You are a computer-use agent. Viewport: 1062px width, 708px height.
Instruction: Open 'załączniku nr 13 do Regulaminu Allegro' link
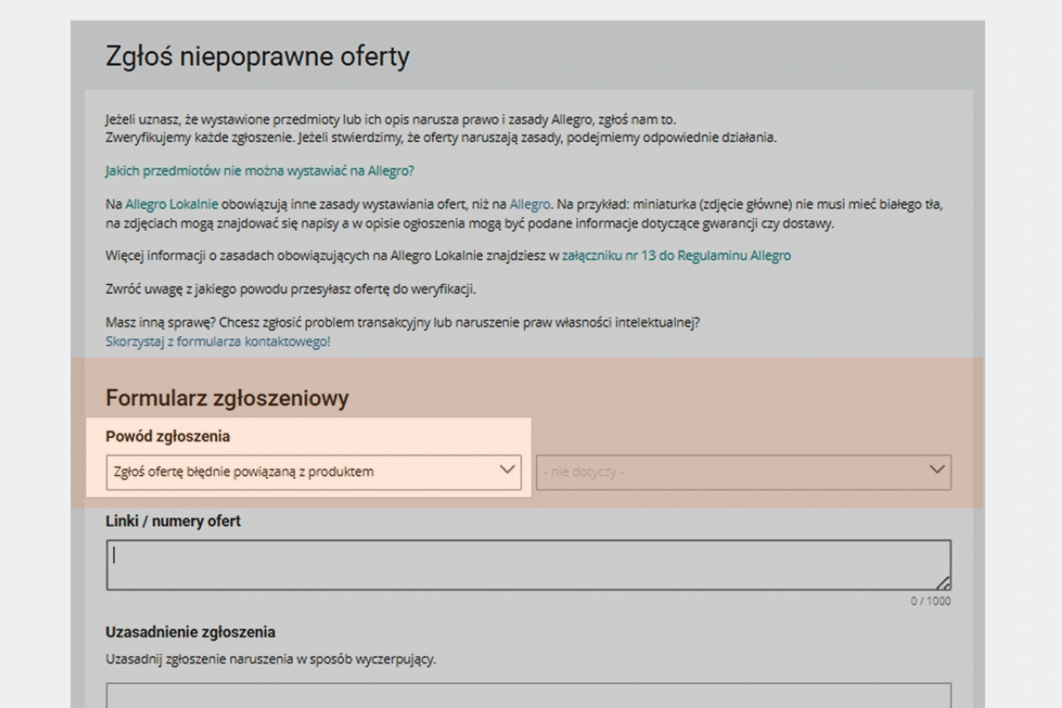(676, 256)
